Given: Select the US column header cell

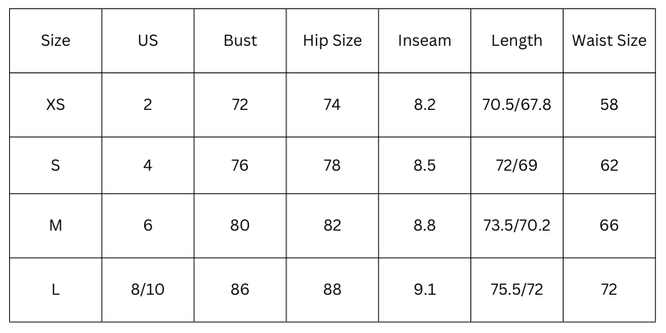Looking at the screenshot, I should (147, 41).
